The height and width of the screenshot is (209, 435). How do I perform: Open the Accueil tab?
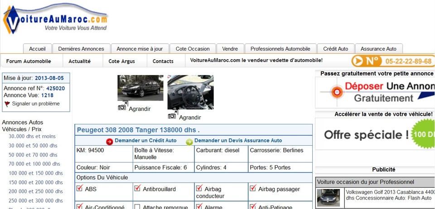pyautogui.click(x=38, y=49)
